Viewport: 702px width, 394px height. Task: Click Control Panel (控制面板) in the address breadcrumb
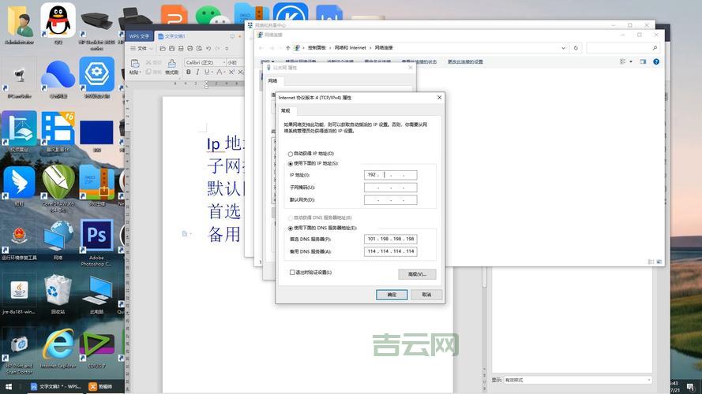[317, 48]
